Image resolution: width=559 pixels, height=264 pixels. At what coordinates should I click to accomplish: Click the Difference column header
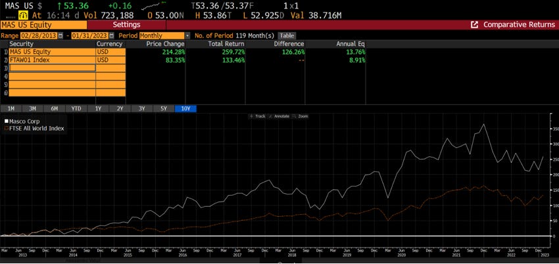click(289, 44)
